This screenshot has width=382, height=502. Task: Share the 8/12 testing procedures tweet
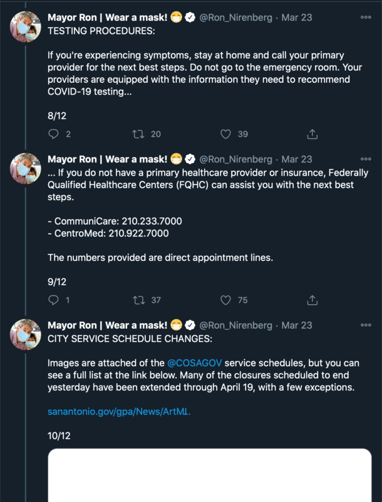pyautogui.click(x=312, y=134)
